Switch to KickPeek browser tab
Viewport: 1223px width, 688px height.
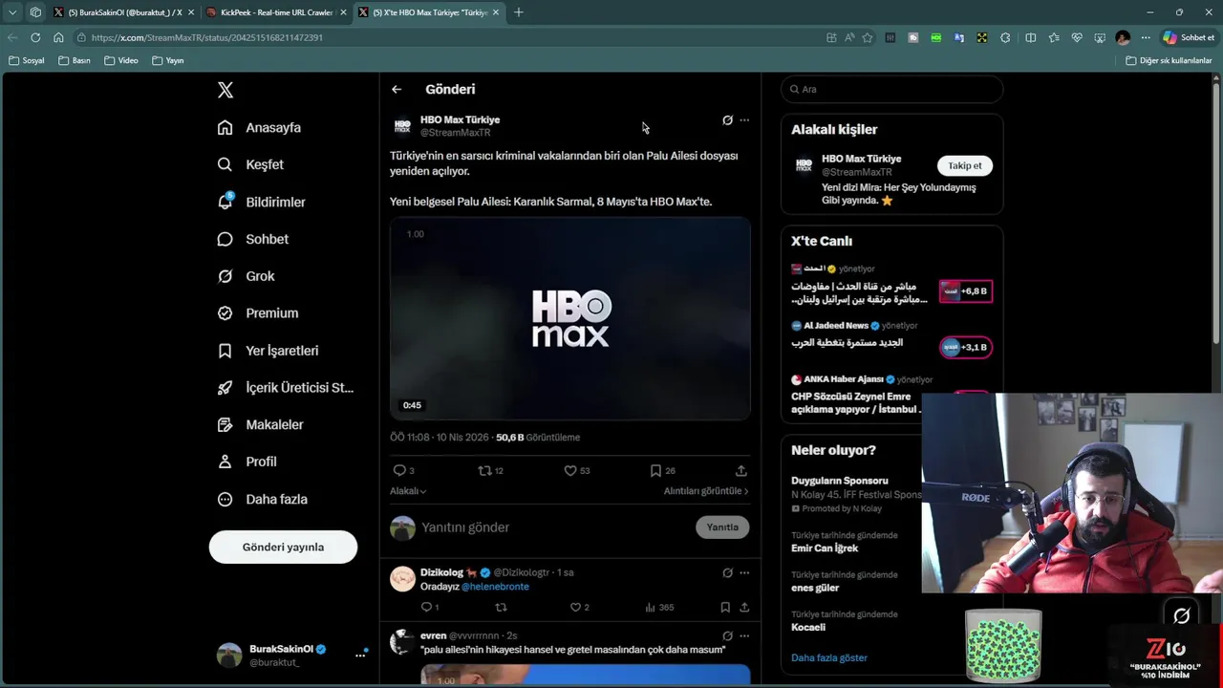point(276,12)
